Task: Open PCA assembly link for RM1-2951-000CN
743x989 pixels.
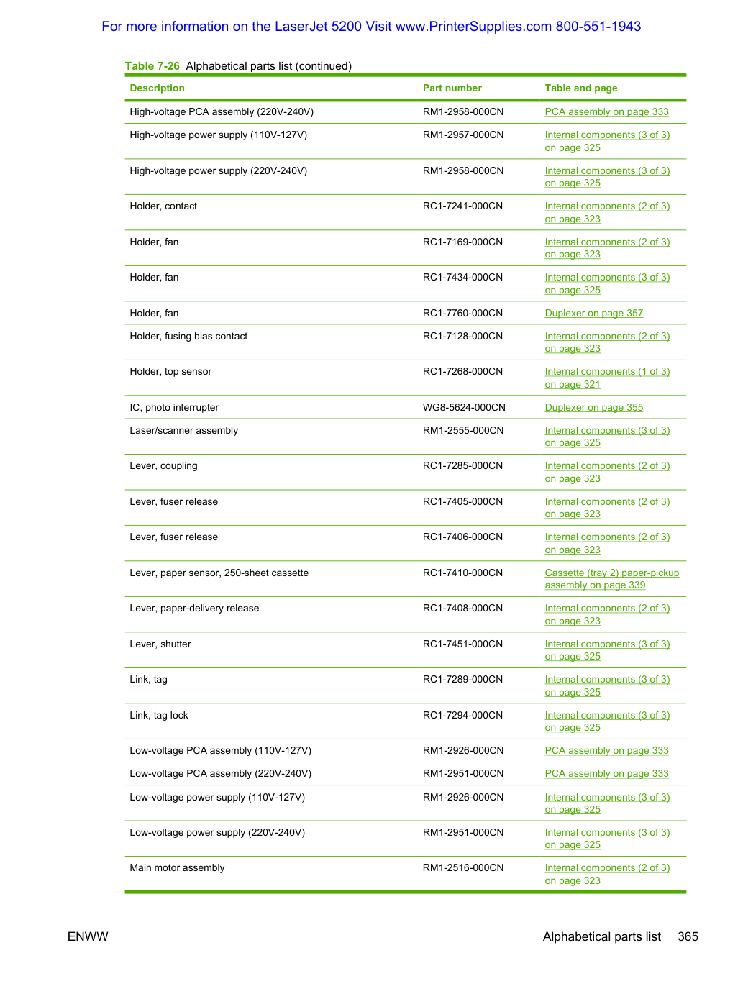Action: [x=606, y=773]
